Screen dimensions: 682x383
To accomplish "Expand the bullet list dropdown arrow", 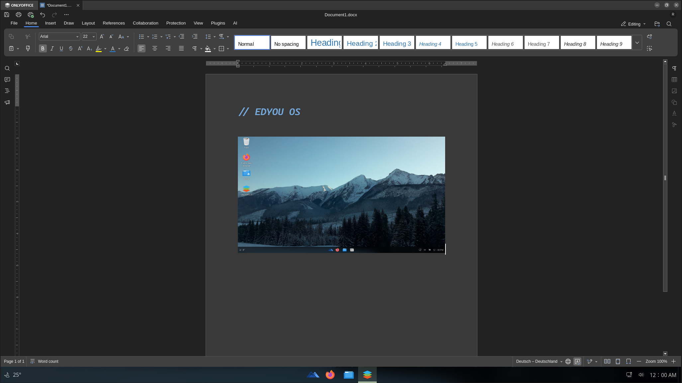I will (x=148, y=36).
